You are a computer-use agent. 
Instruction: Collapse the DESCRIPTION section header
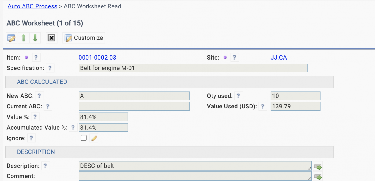click(x=36, y=152)
